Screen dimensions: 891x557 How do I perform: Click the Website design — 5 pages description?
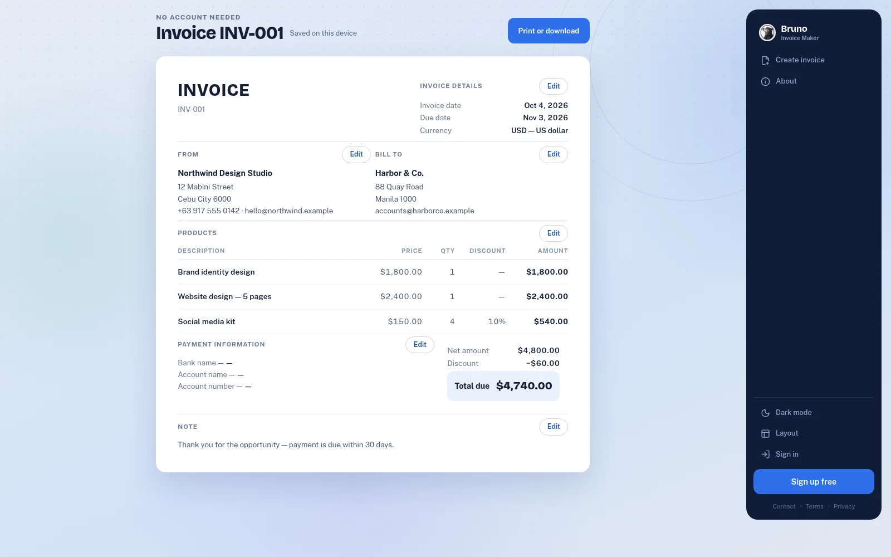click(x=224, y=297)
